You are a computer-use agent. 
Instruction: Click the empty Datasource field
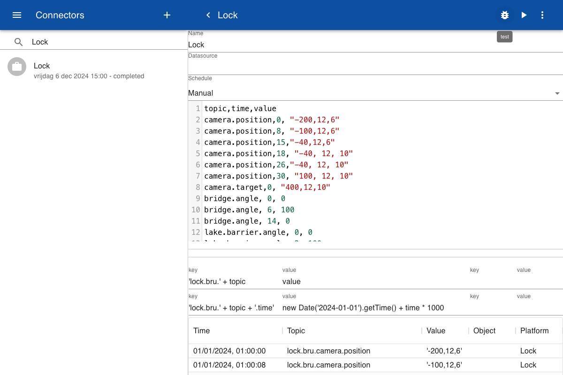(375, 67)
